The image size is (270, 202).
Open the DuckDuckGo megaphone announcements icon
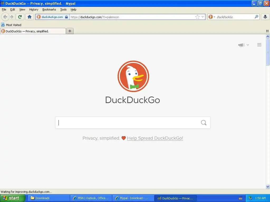click(x=242, y=45)
